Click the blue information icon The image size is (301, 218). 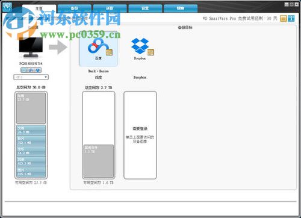pyautogui.click(x=291, y=19)
